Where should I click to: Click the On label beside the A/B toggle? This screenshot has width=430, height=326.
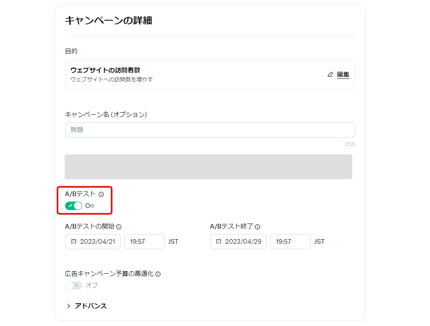point(89,206)
